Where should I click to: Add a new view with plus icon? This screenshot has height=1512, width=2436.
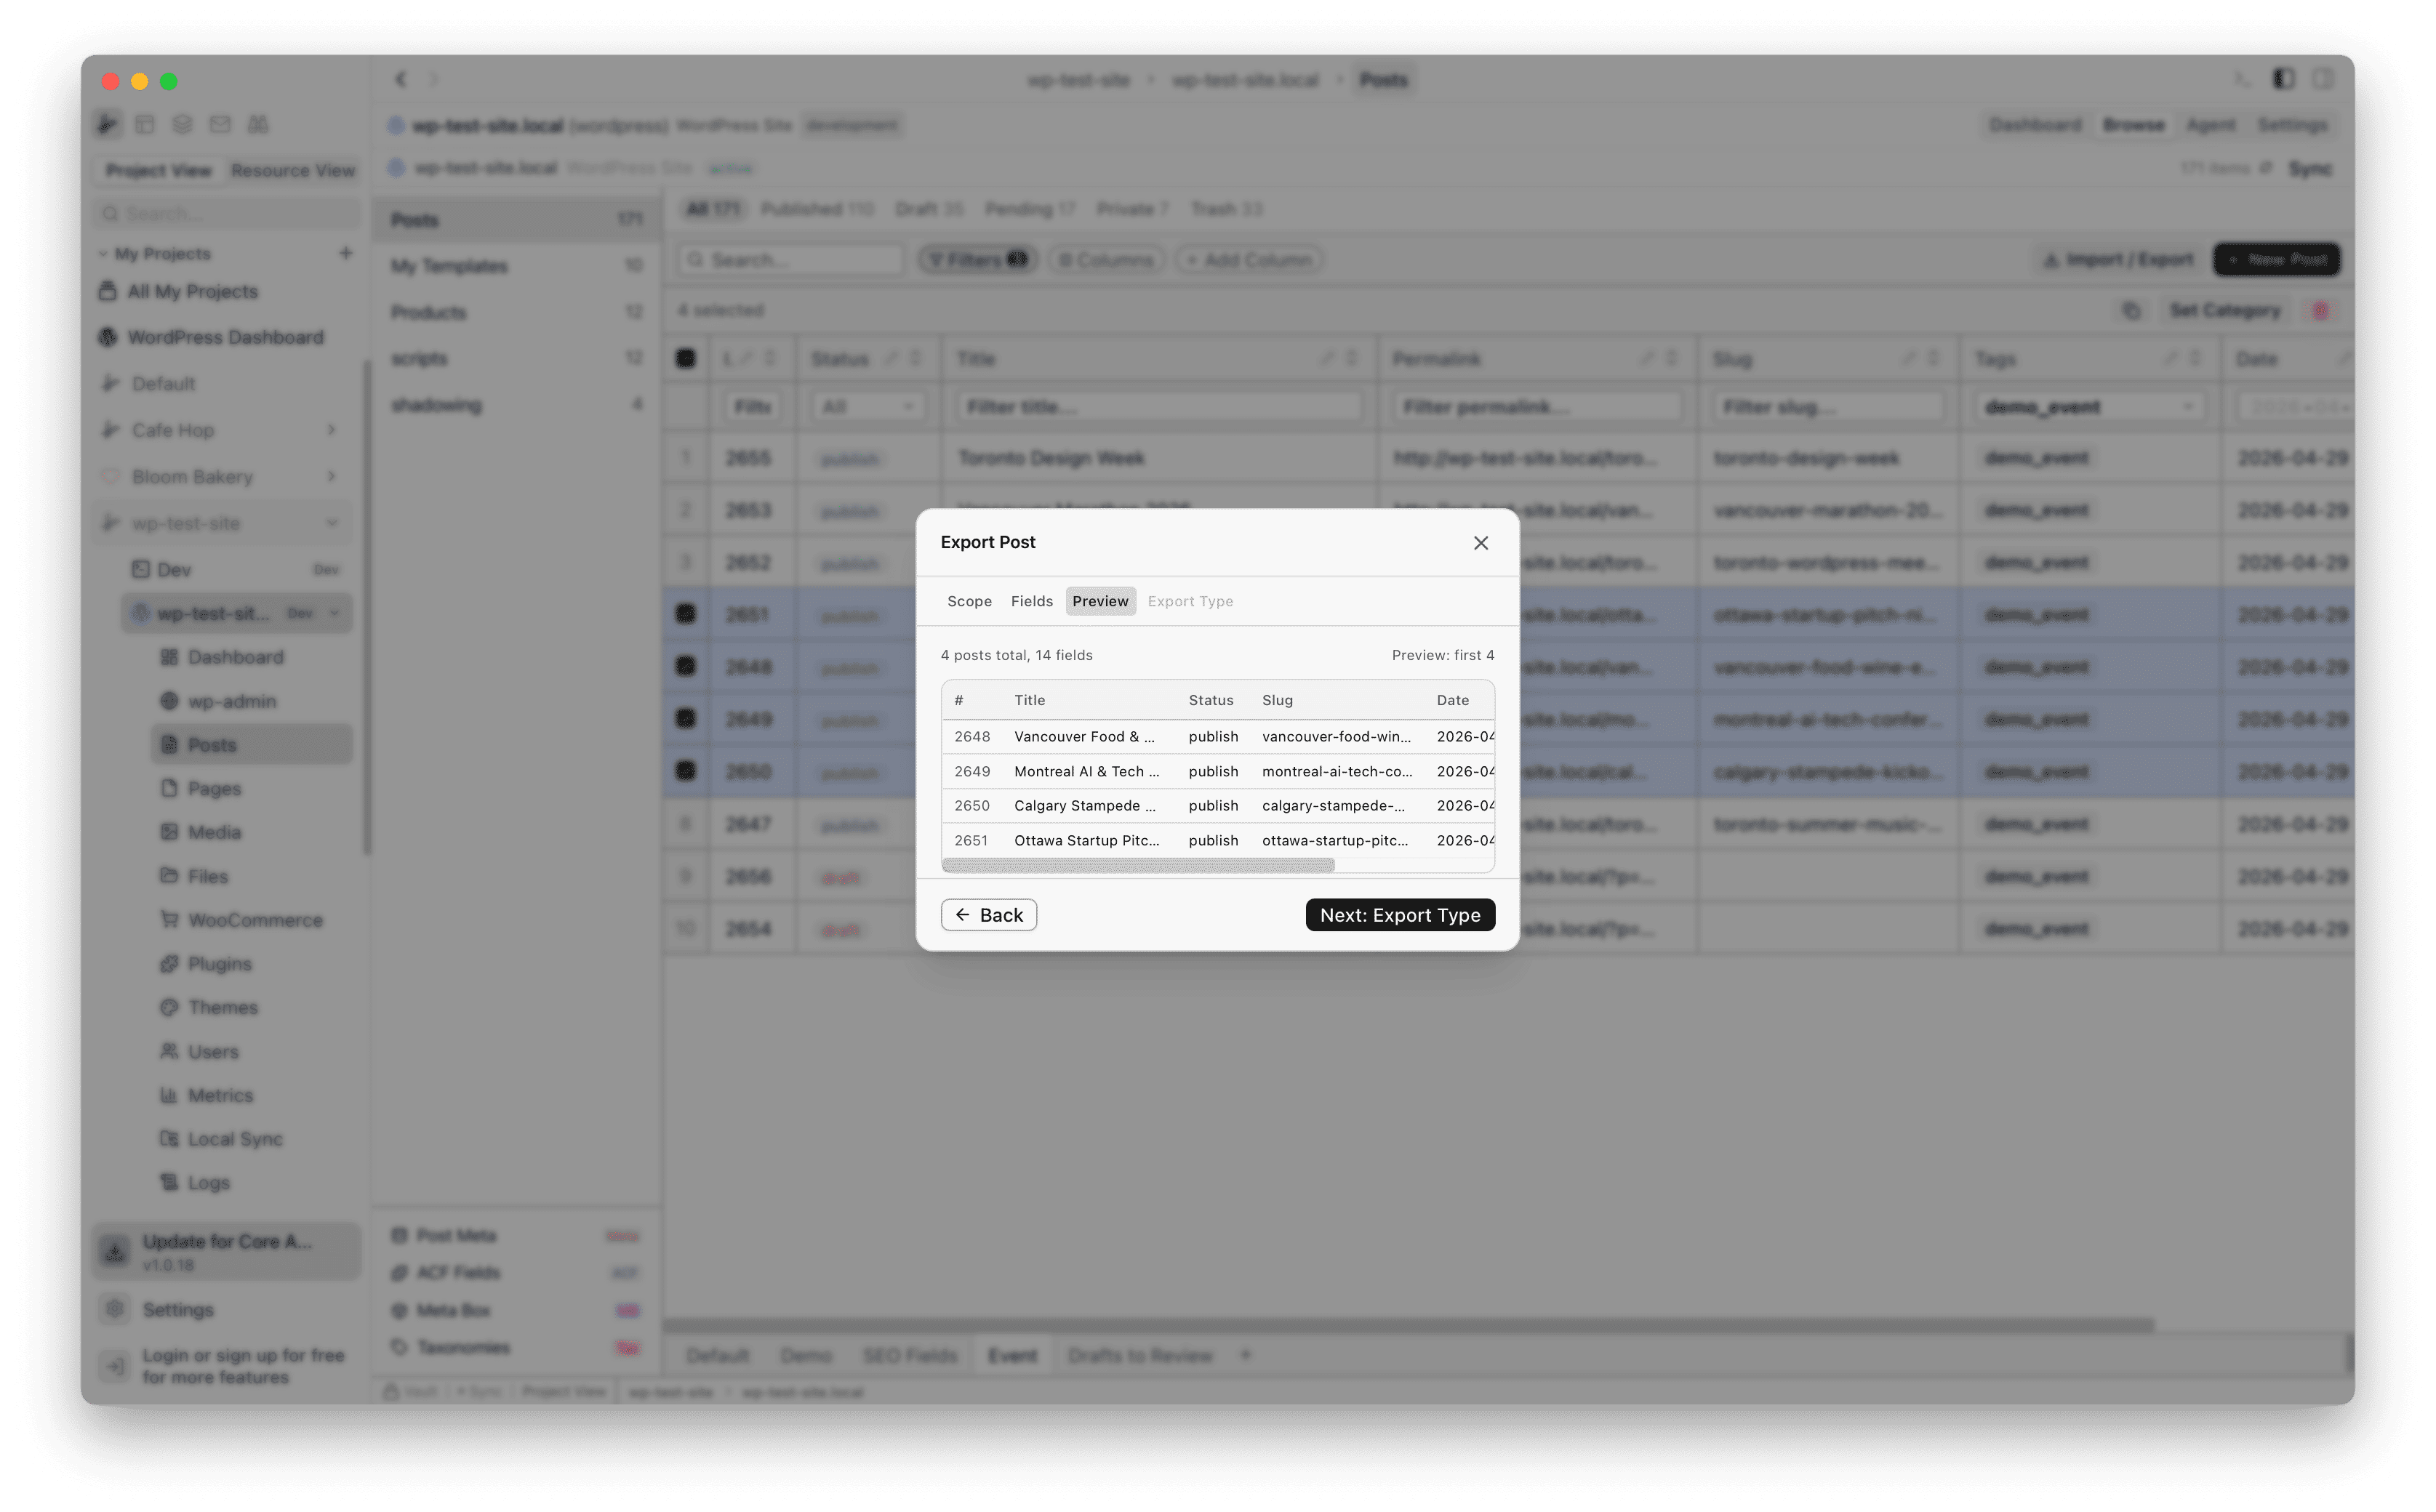coord(1246,1355)
